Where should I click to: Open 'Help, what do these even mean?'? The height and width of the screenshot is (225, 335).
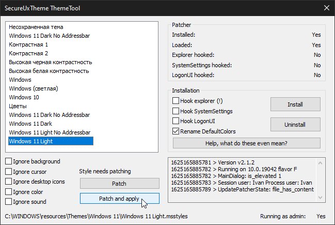[246, 143]
